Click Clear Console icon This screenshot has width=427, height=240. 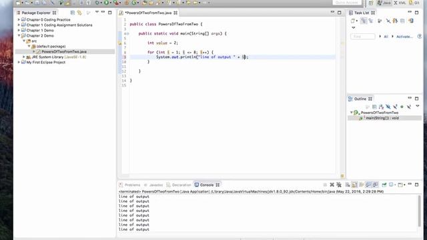coord(348,185)
